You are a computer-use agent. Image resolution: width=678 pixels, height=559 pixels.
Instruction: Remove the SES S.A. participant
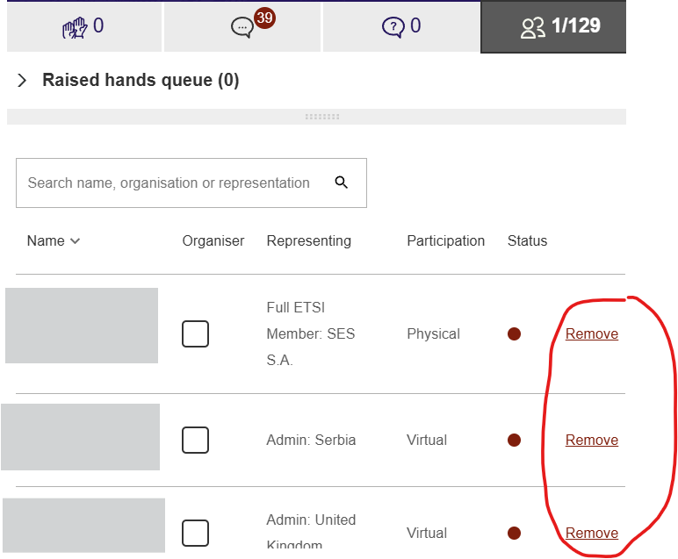pos(592,334)
